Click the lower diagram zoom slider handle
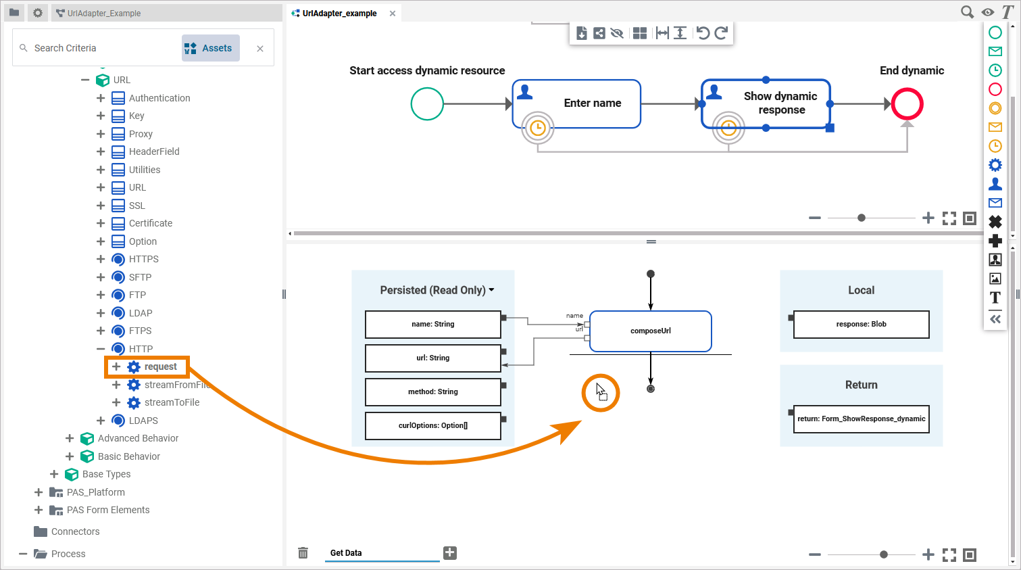Image resolution: width=1021 pixels, height=570 pixels. [883, 554]
